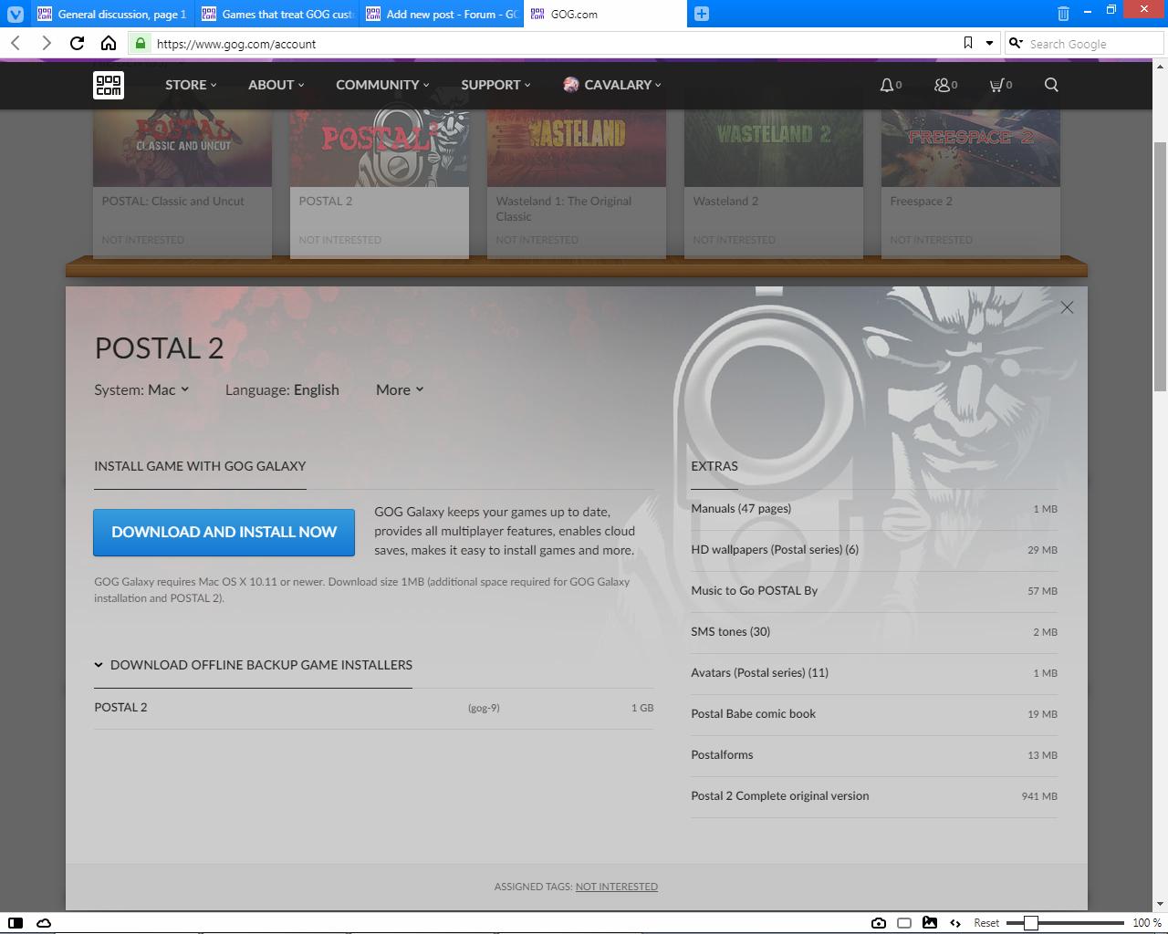Select the Freespace 2 game card
Image resolution: width=1168 pixels, height=934 pixels.
coord(971,182)
